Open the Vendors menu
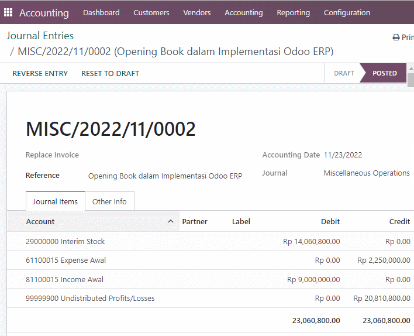 pos(196,12)
